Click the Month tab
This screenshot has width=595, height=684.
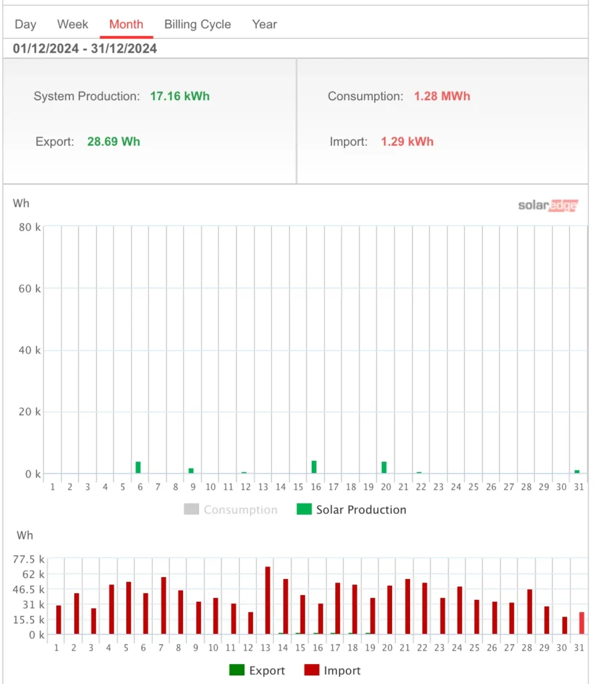126,25
